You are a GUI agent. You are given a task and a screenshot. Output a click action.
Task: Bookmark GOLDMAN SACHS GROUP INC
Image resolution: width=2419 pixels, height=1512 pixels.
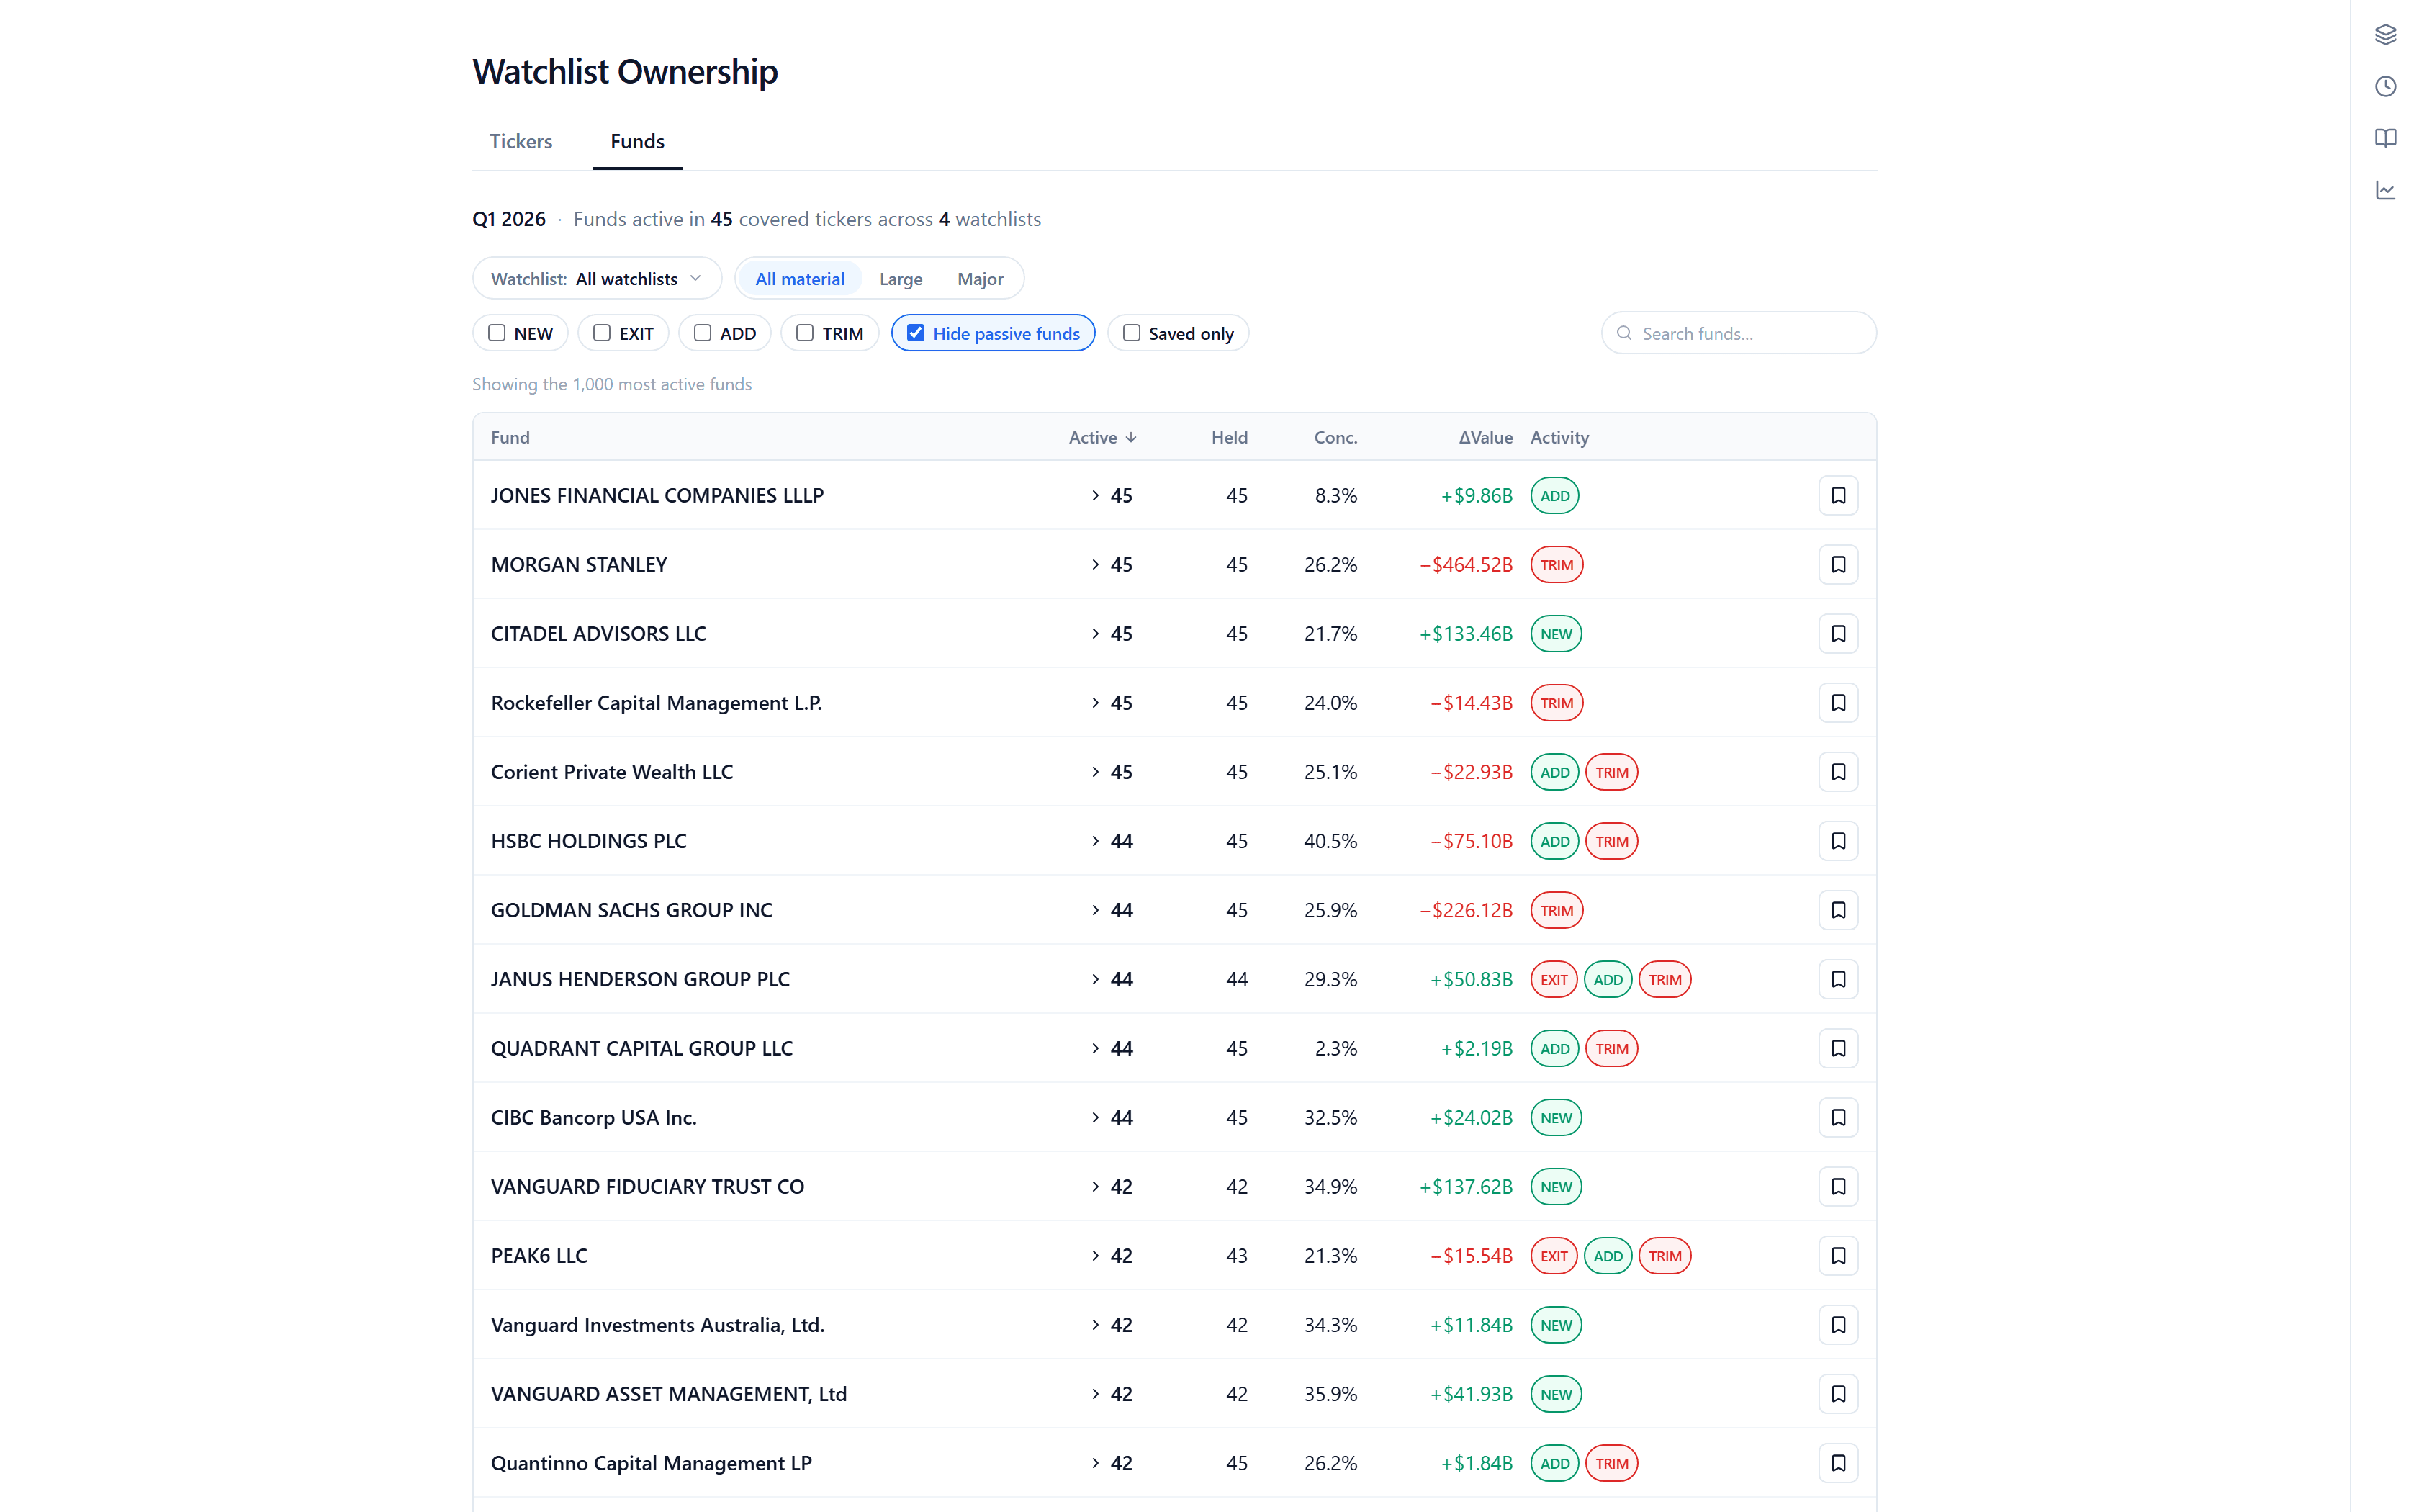(x=1837, y=909)
